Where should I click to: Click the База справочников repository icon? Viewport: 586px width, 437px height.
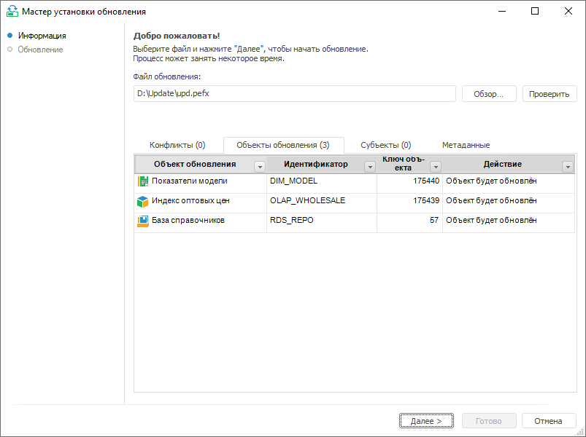142,220
